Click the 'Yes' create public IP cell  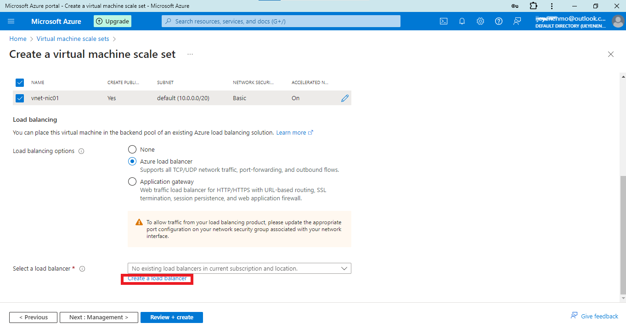point(112,98)
